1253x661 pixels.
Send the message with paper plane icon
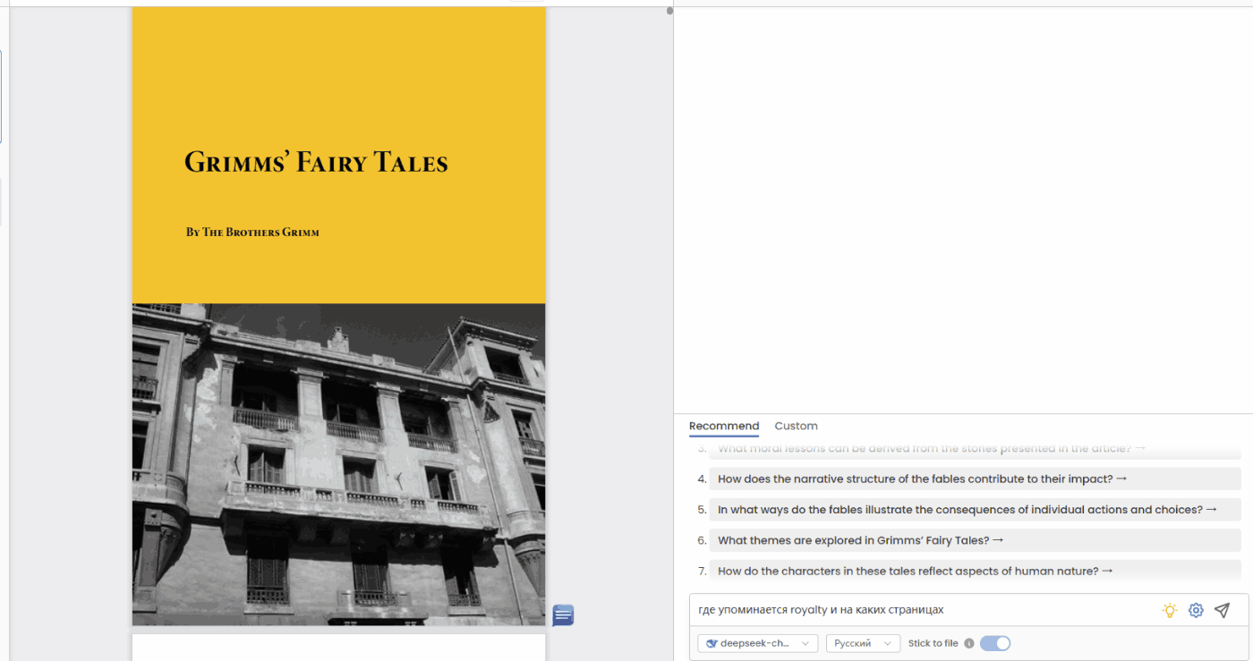click(x=1222, y=610)
